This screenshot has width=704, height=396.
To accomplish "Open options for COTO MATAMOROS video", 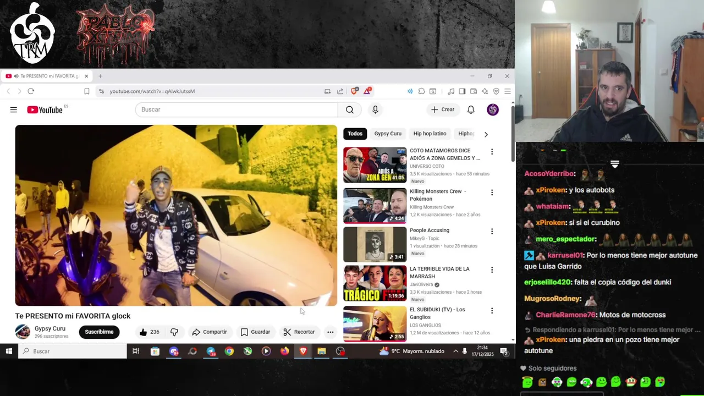I will 492,152.
